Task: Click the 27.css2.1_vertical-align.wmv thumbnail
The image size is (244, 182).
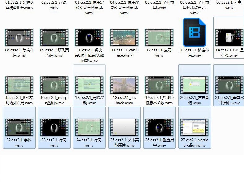Action: [x=194, y=127]
